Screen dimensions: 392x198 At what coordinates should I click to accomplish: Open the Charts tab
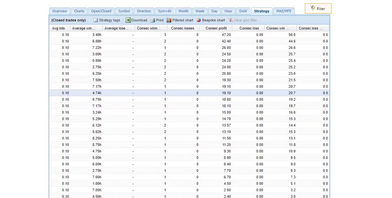pyautogui.click(x=79, y=11)
